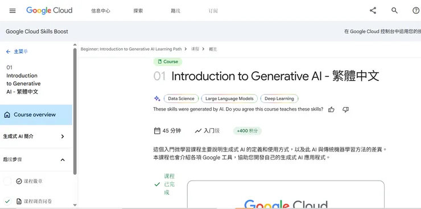Click the calendar icon next to 45 分钟
421x209 pixels.
click(x=157, y=131)
